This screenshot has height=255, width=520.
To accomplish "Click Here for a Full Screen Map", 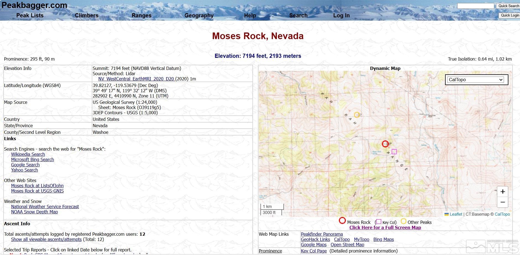I will [x=385, y=228].
